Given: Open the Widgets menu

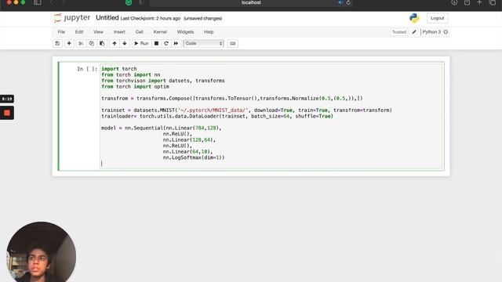Looking at the screenshot, I should (x=185, y=32).
